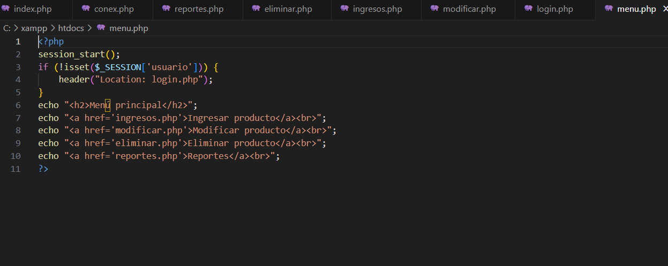
Task: Click the PHP icon on modificar.php tab
Action: coord(434,9)
